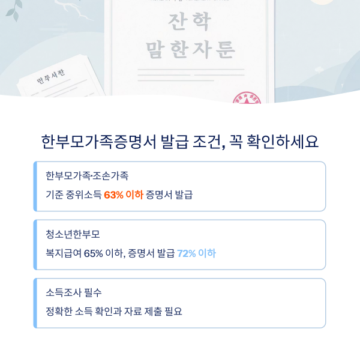Click the headline 한부모가족증명서 발급 조건, 꼭 확인하세요
The image size is (360, 362).
[x=180, y=142]
